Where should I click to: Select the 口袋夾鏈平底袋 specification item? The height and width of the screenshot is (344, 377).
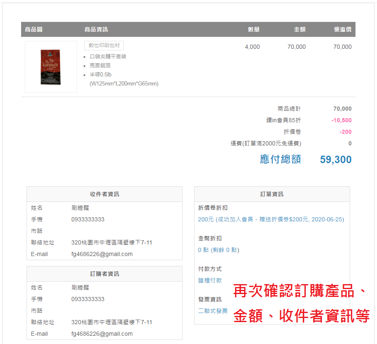[x=108, y=56]
